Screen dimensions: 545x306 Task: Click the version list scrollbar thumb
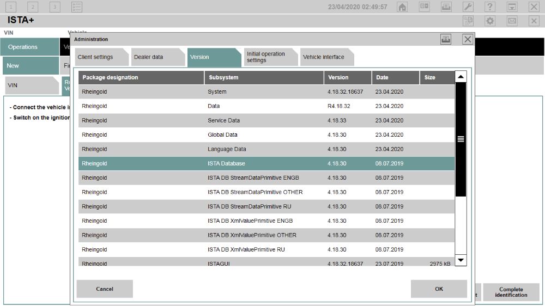(x=461, y=139)
